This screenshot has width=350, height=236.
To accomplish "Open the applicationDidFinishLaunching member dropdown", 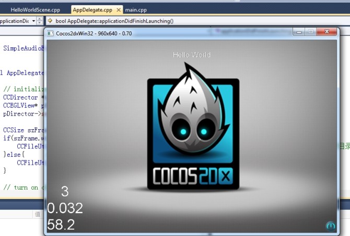I will [198, 21].
